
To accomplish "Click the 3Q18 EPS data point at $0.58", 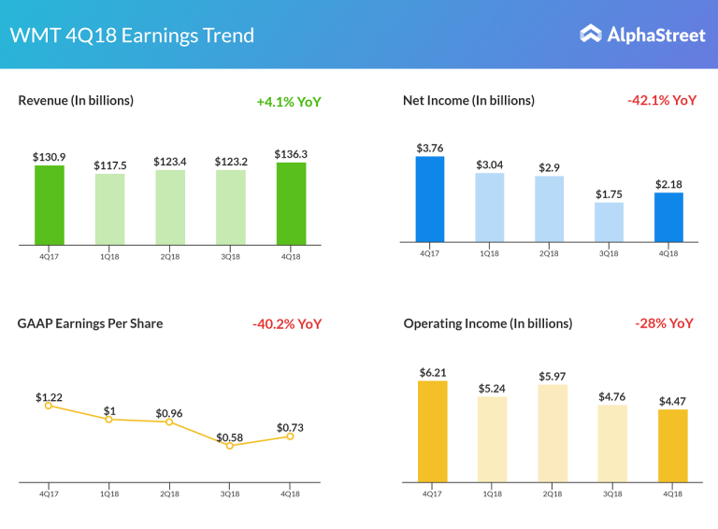I will [x=230, y=446].
